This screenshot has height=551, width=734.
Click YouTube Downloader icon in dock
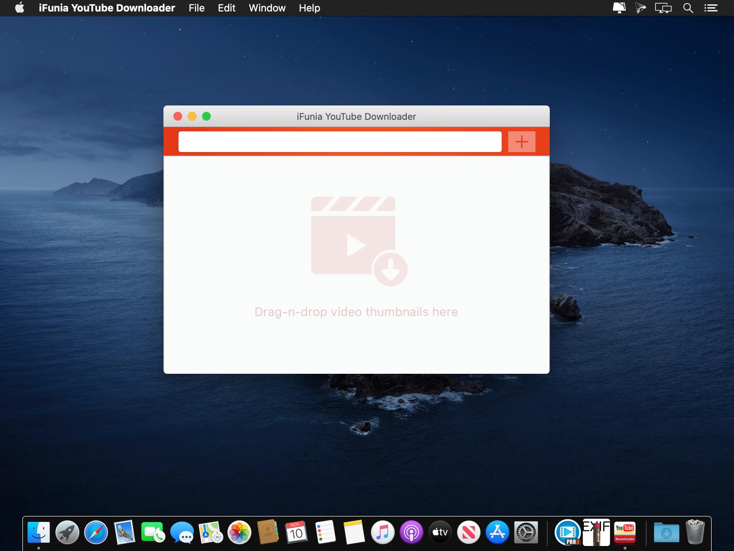click(625, 532)
